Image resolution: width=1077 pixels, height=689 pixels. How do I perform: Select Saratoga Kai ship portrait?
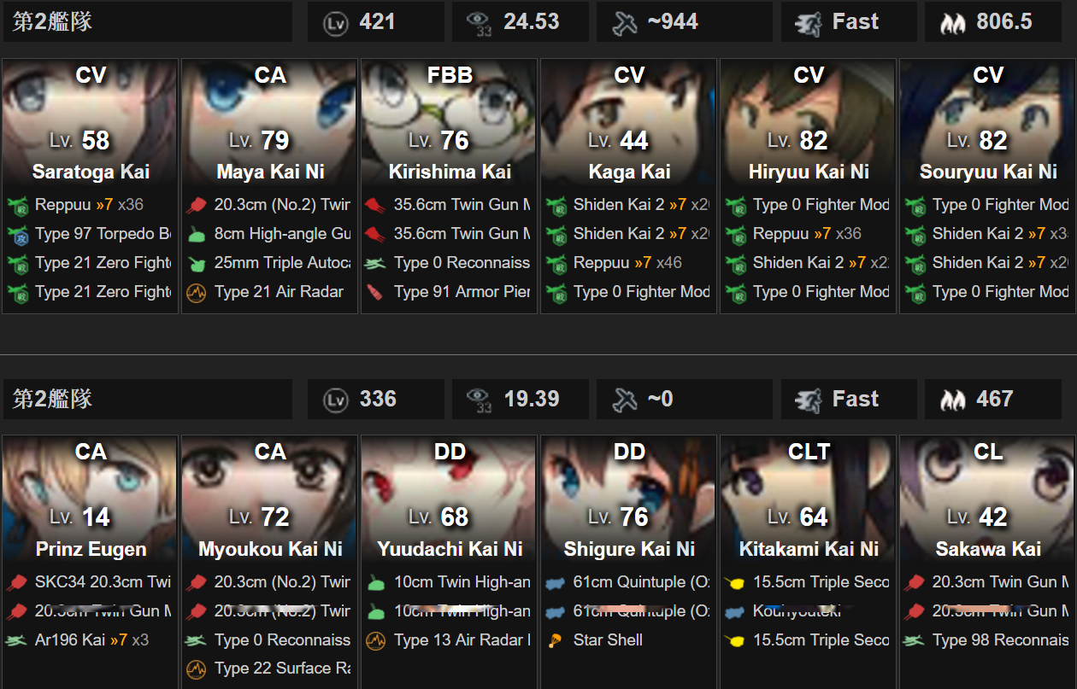pyautogui.click(x=90, y=120)
